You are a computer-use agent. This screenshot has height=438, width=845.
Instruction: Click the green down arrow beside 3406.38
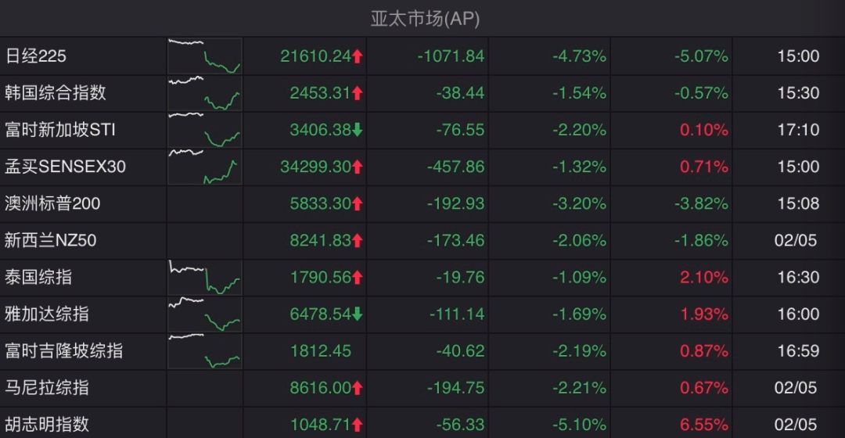click(358, 130)
